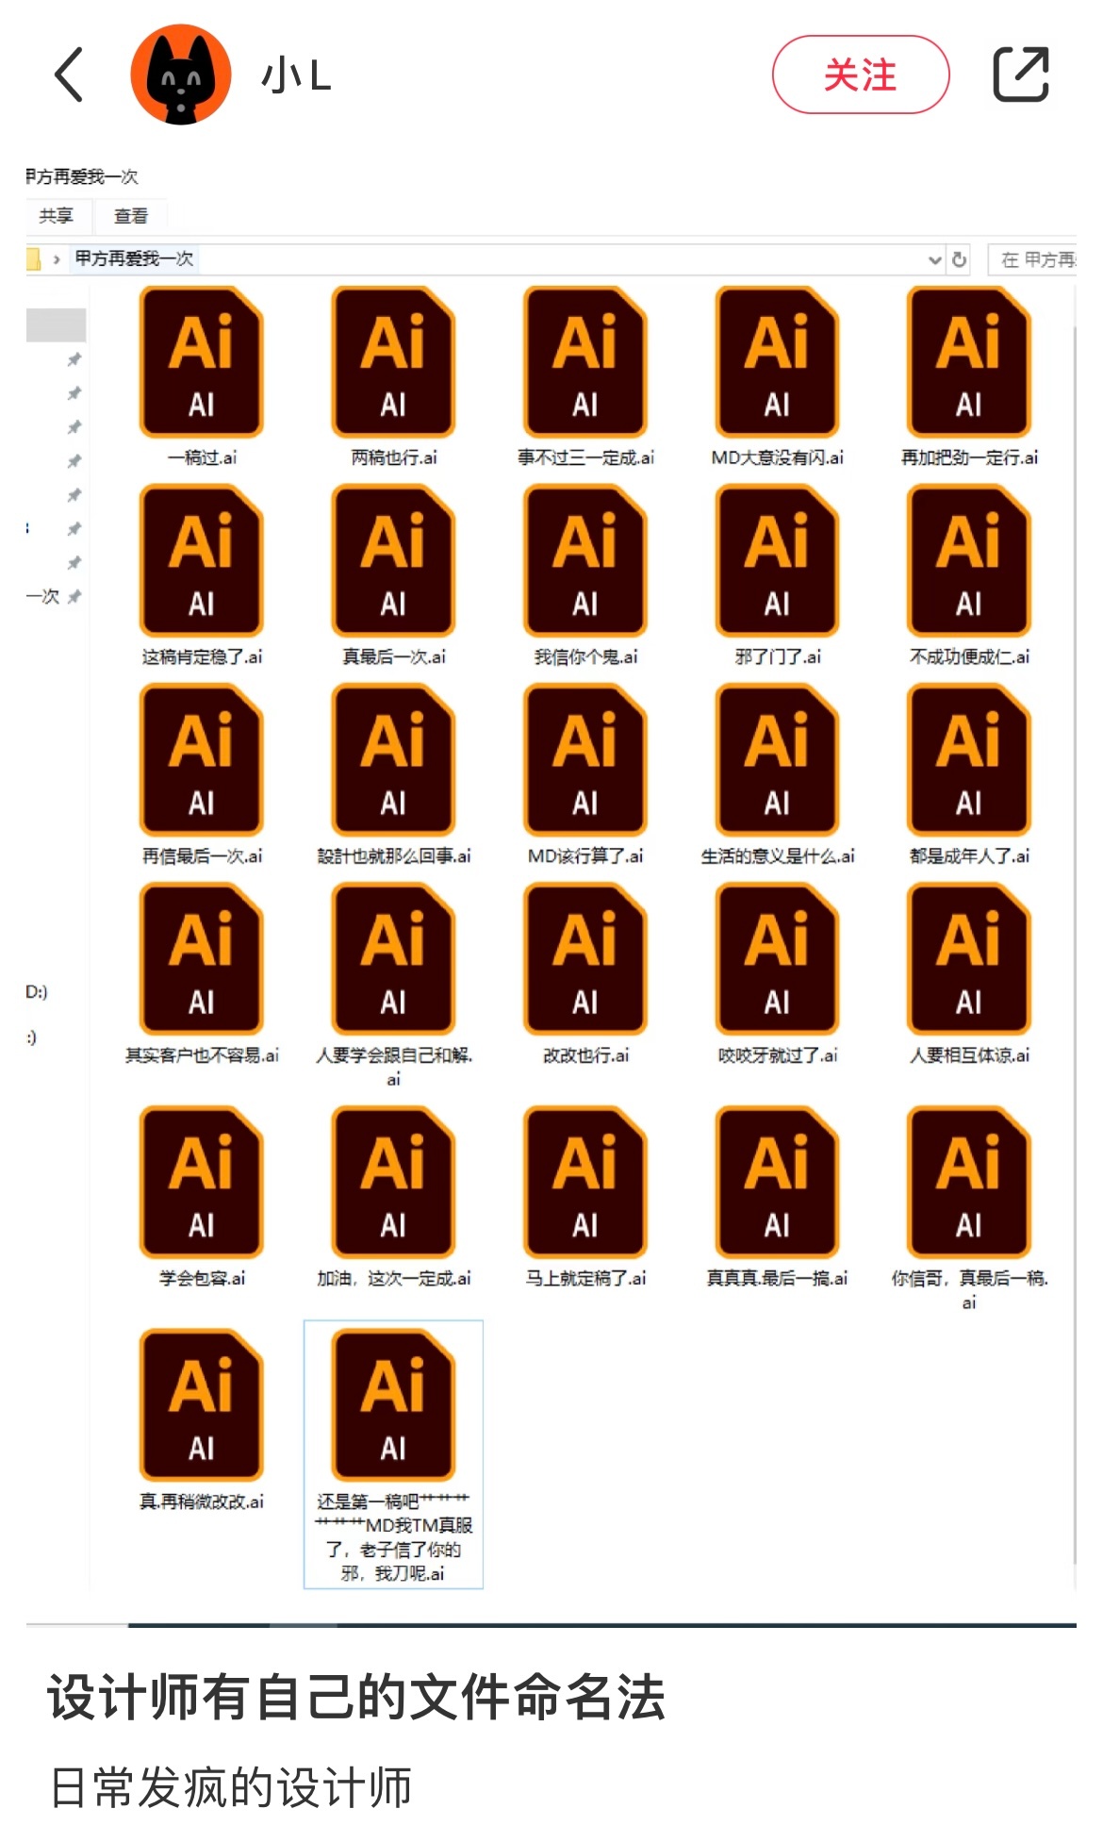
Task: Expand the address bar history dropdown
Action: click(x=934, y=259)
